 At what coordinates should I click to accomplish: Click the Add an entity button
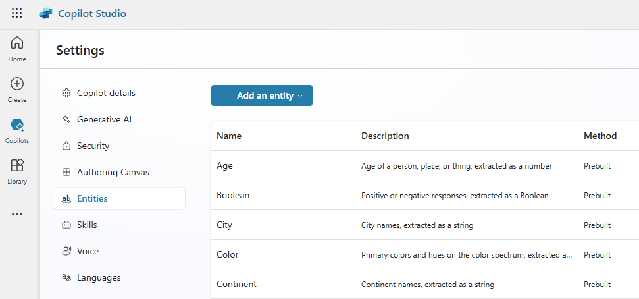[x=262, y=95]
